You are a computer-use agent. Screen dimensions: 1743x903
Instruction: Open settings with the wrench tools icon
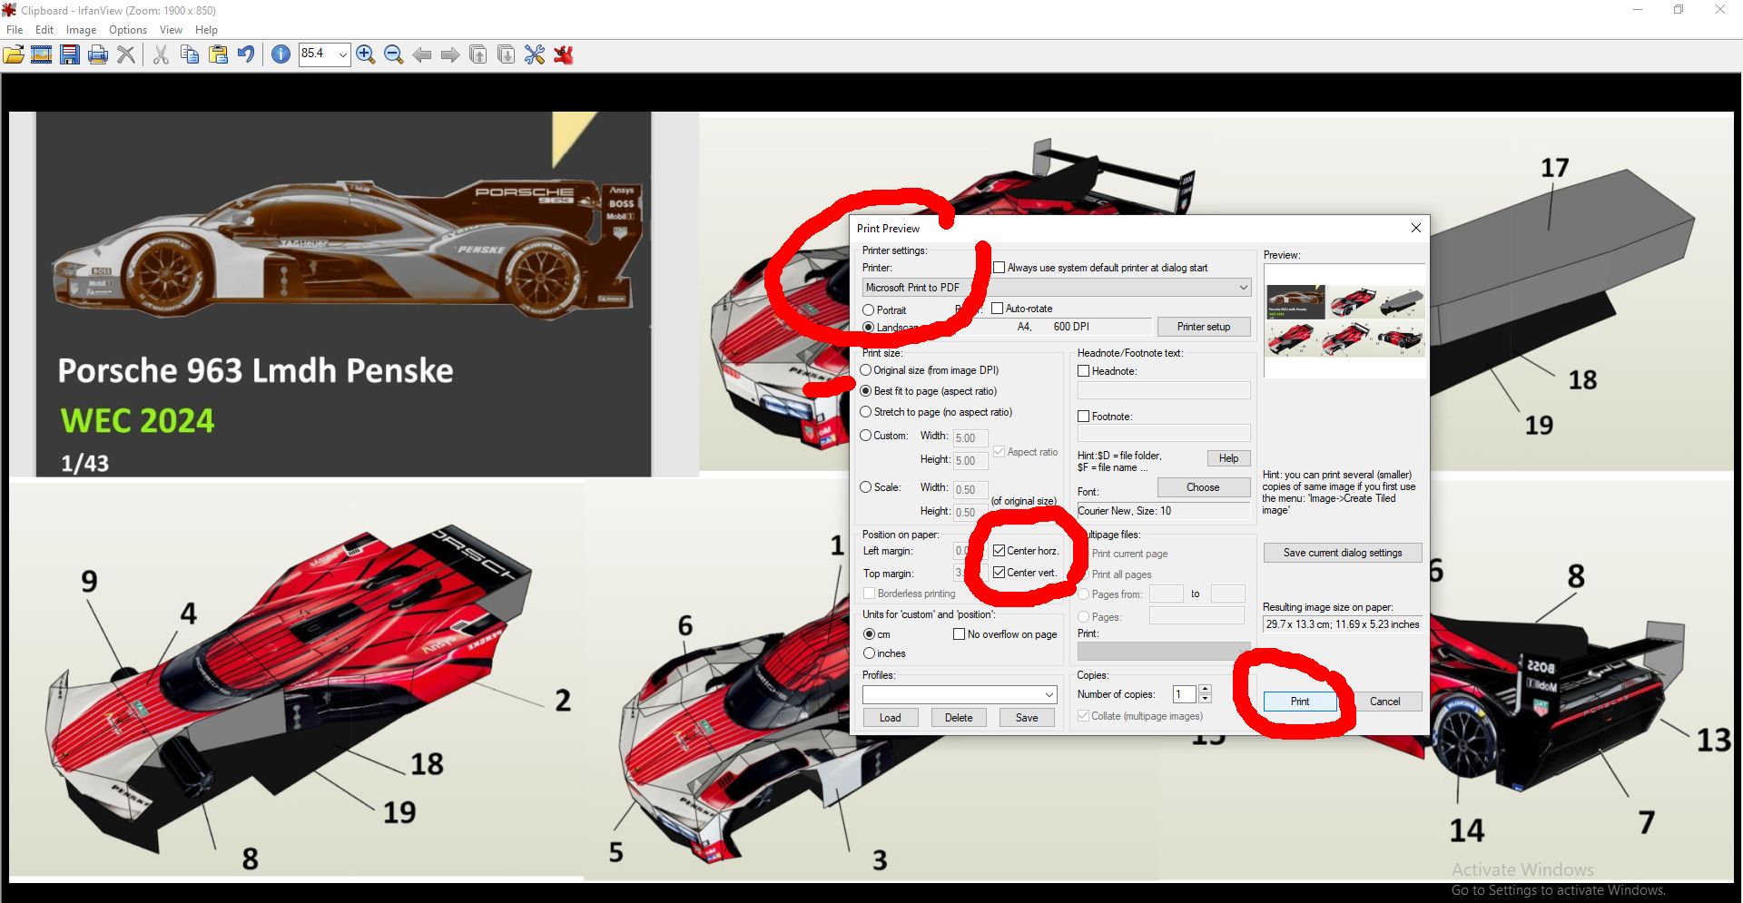tap(535, 54)
